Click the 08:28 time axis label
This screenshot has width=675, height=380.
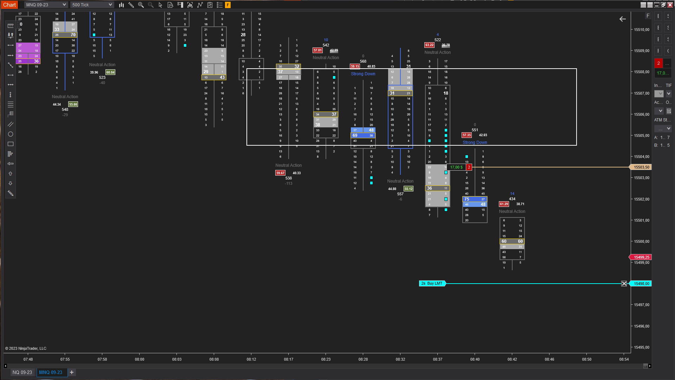[x=363, y=359]
